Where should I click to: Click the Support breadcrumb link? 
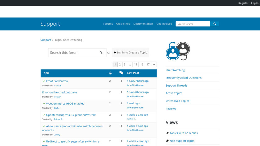pyautogui.click(x=45, y=40)
